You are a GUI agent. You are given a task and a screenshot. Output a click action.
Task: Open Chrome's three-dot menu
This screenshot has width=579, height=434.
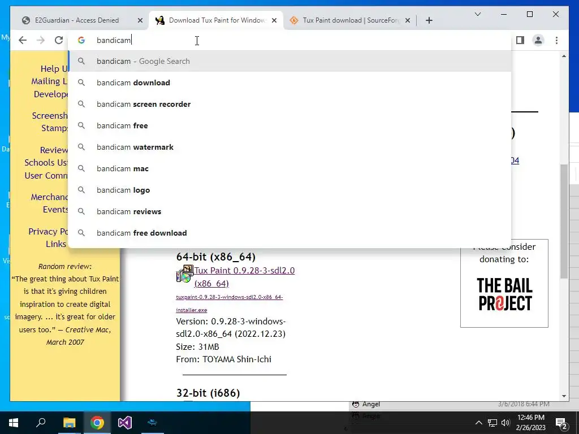pyautogui.click(x=556, y=40)
